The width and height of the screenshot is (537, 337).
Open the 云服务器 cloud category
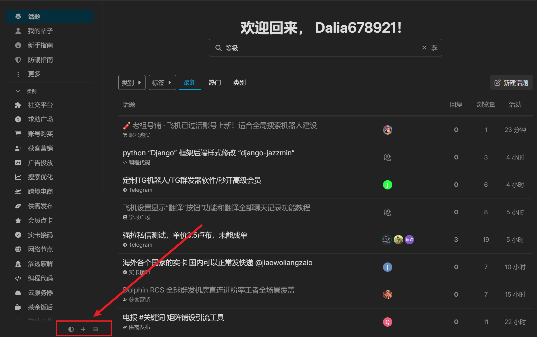click(x=40, y=293)
